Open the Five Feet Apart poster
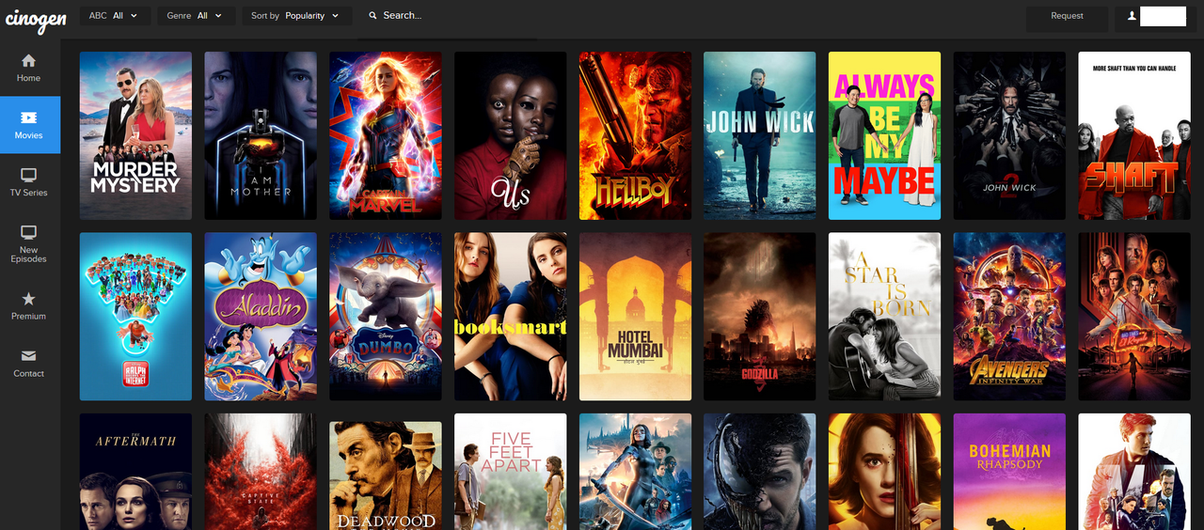1204x530 pixels. click(510, 472)
